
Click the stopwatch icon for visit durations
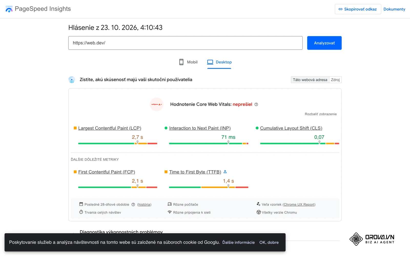click(81, 212)
